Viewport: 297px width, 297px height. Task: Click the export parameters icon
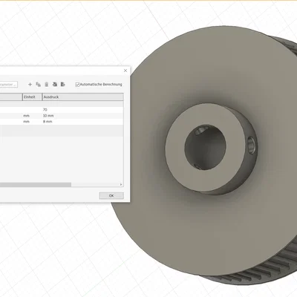(63, 85)
